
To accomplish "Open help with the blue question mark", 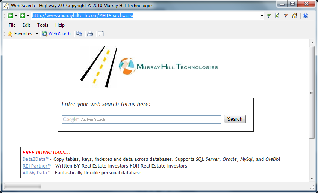I will pyautogui.click(x=306, y=16).
